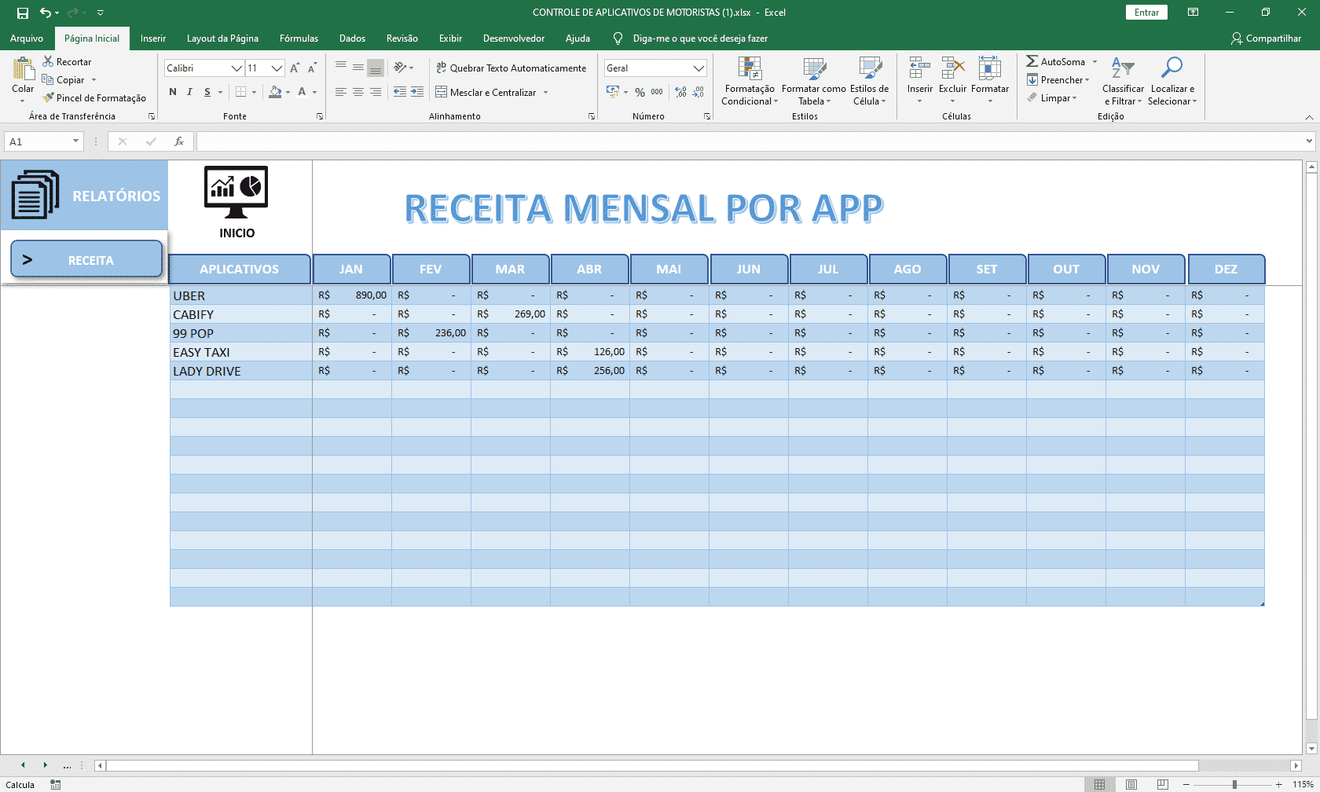Align text right

[376, 92]
